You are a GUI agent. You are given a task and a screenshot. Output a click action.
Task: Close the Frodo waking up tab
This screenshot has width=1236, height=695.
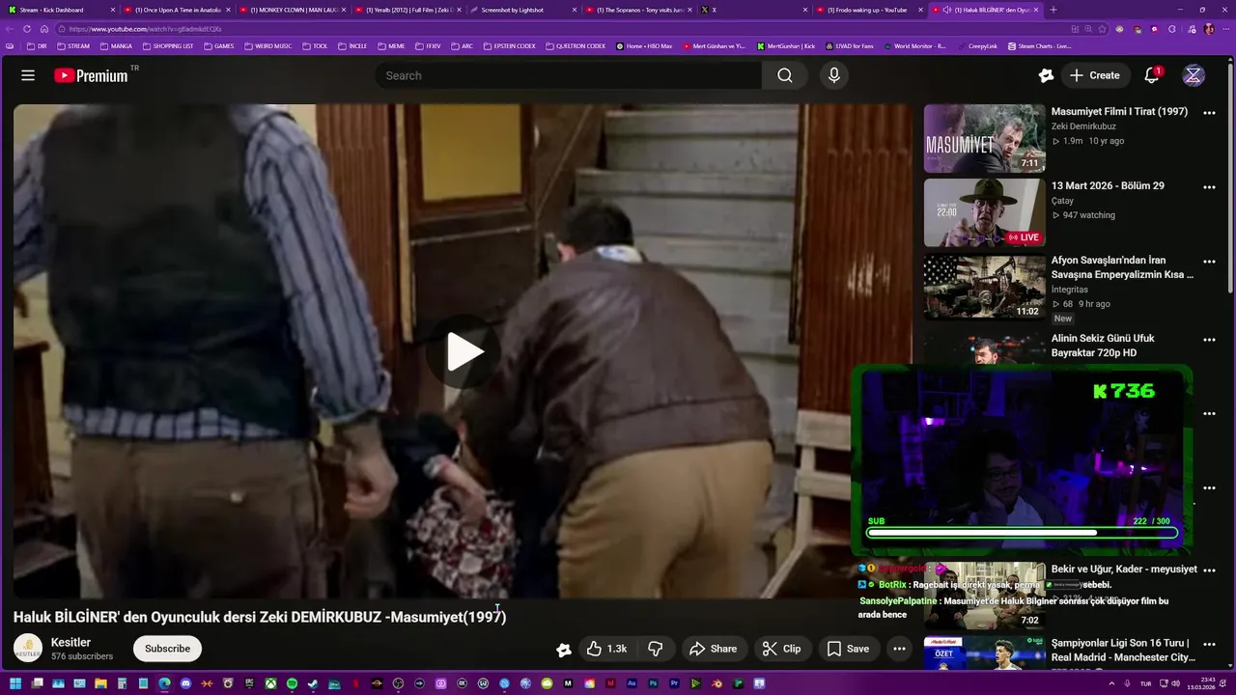(x=920, y=10)
